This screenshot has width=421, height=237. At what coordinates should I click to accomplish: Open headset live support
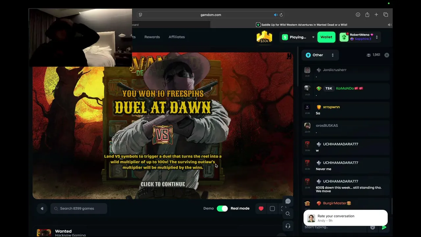point(288,226)
